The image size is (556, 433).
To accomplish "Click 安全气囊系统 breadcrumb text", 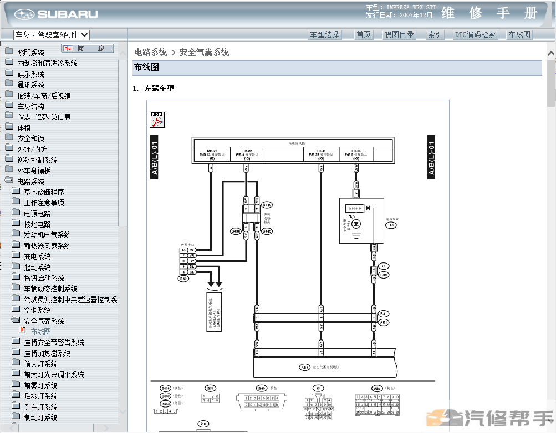I will pyautogui.click(x=204, y=53).
